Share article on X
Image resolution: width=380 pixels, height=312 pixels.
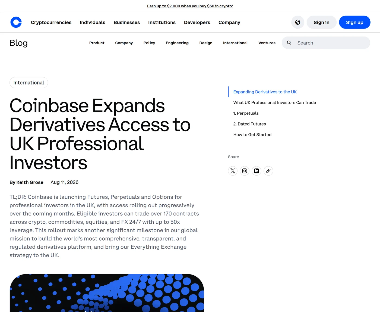[233, 171]
